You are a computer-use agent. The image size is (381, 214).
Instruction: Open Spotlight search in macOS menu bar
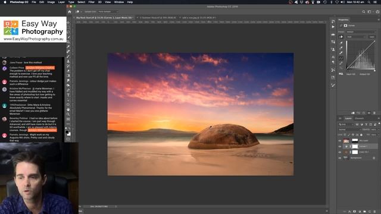click(x=369, y=2)
